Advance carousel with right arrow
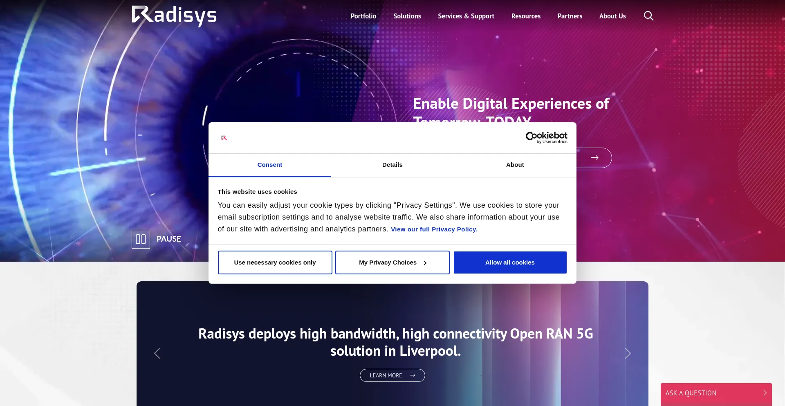Viewport: 785px width, 406px height. [x=628, y=353]
